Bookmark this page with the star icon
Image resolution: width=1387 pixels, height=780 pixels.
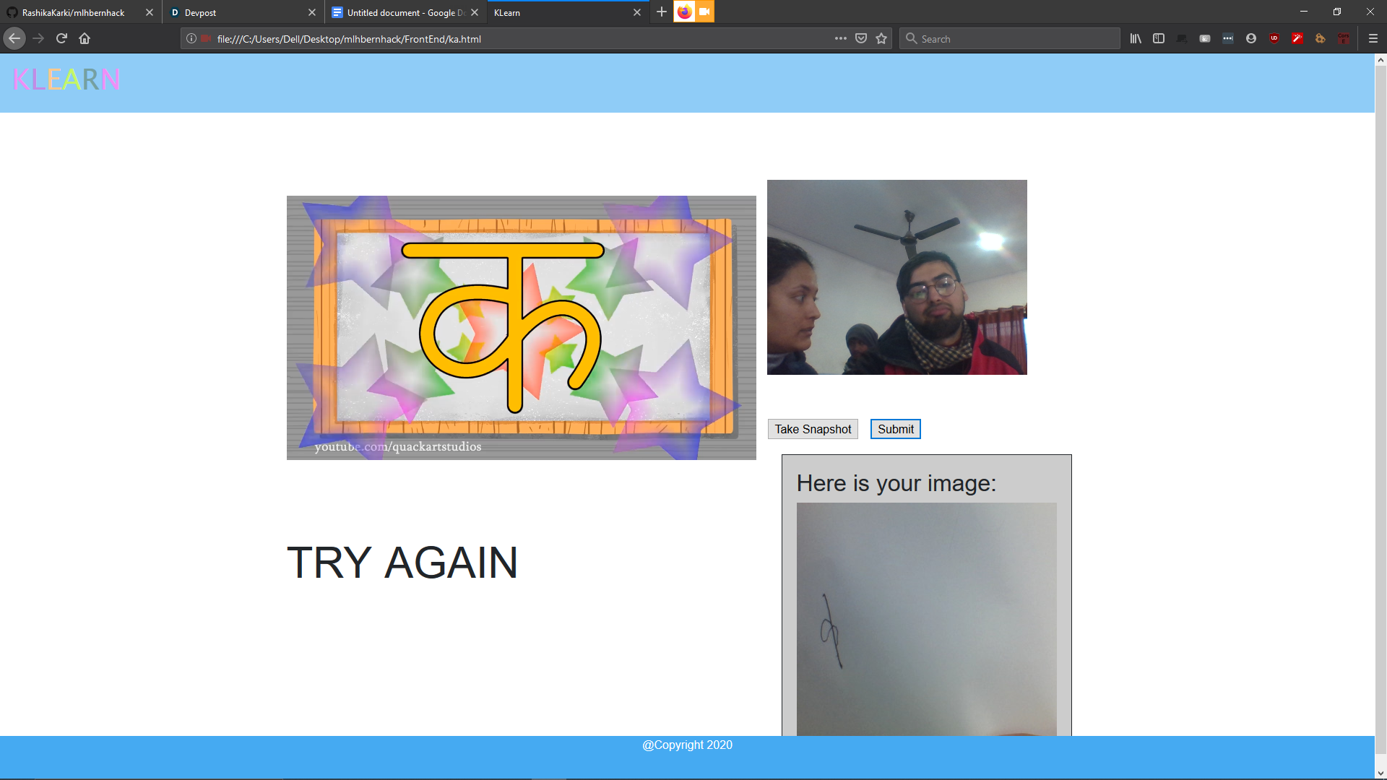tap(881, 39)
